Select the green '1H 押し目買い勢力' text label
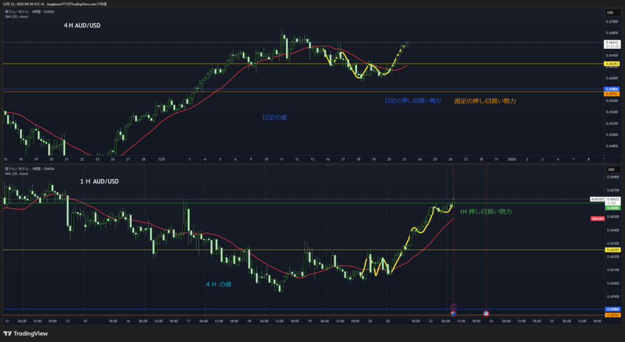The width and height of the screenshot is (625, 342). [x=486, y=211]
